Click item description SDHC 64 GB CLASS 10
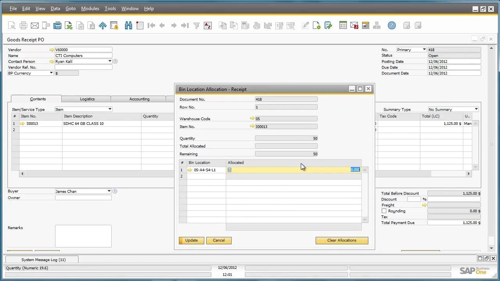The height and width of the screenshot is (281, 500). pyautogui.click(x=83, y=124)
